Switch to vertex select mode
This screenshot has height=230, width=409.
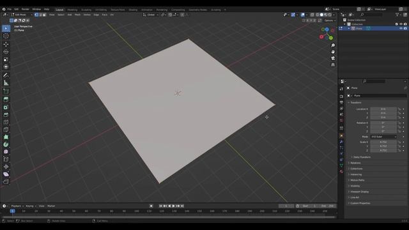[36, 15]
